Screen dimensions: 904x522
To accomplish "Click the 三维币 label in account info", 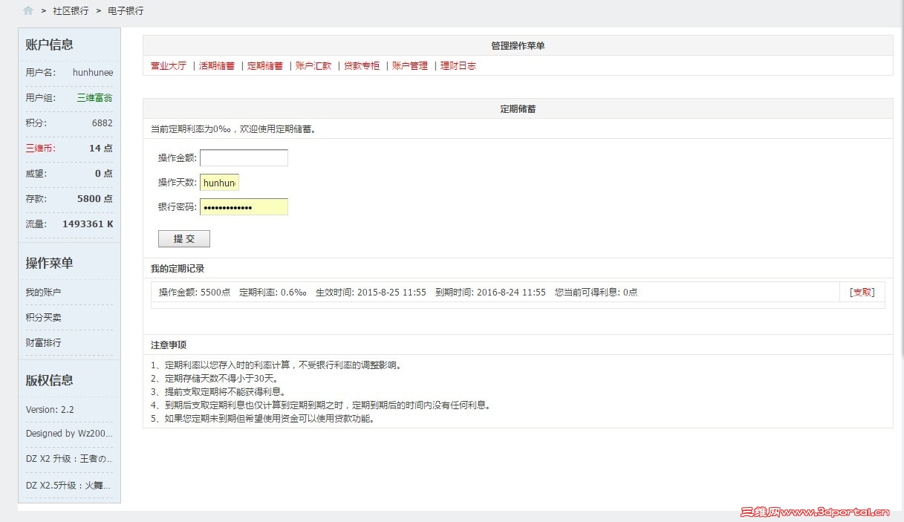I will click(x=41, y=148).
